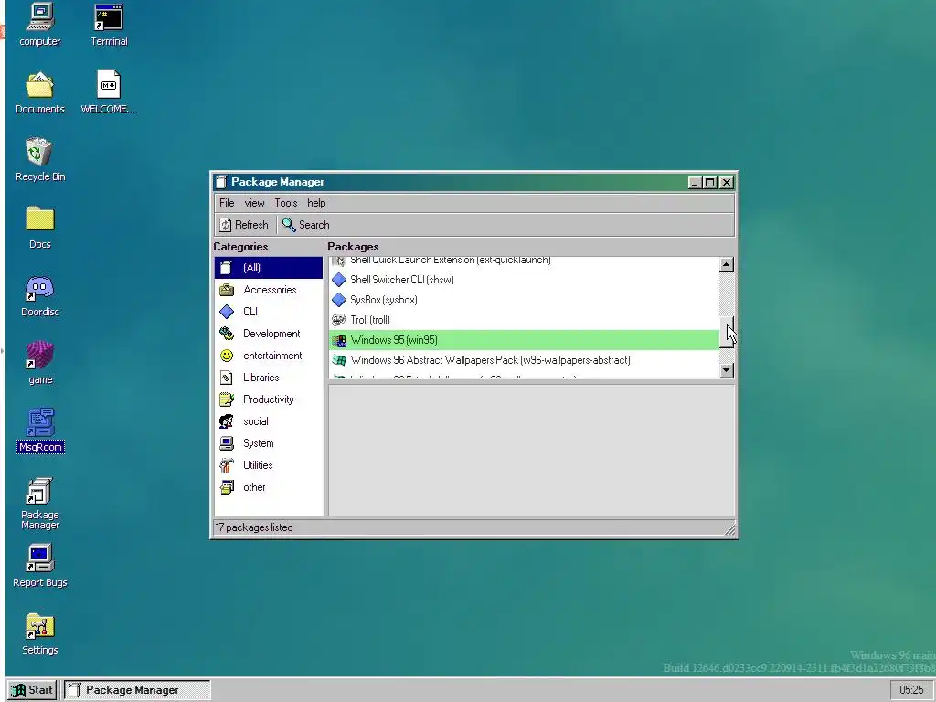936x702 pixels.
Task: Select the Troll (troll) package
Action: (524, 320)
